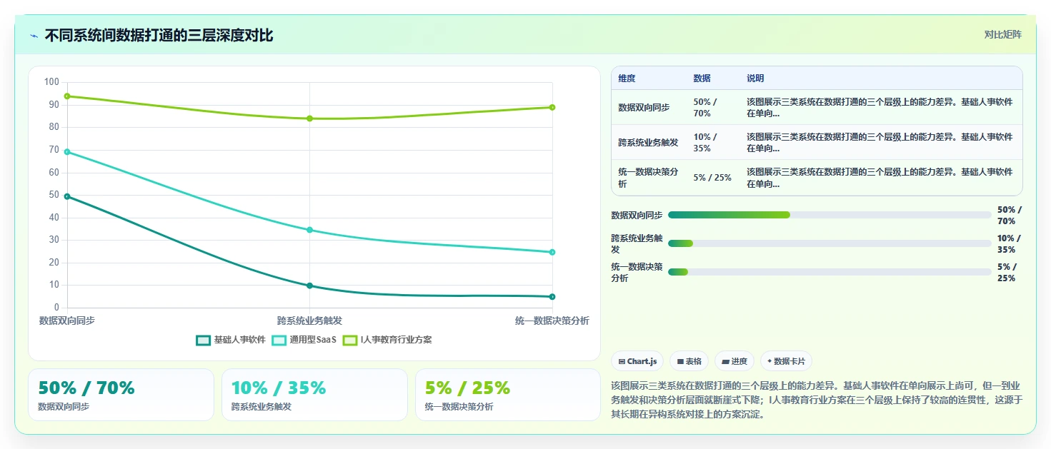Open the 50% / 70% stat card
1051x449 pixels.
(x=121, y=395)
